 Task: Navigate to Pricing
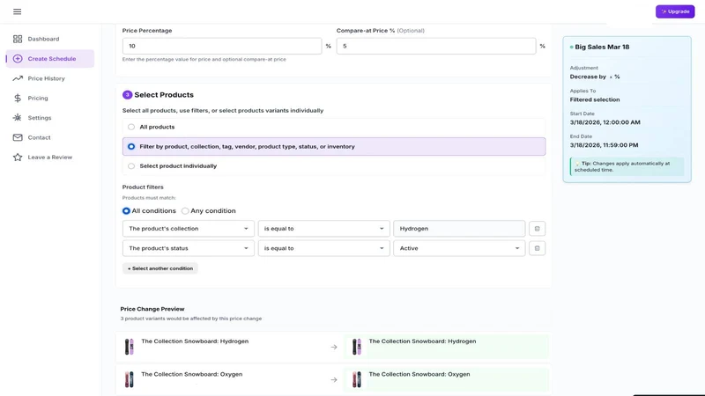click(50, 99)
